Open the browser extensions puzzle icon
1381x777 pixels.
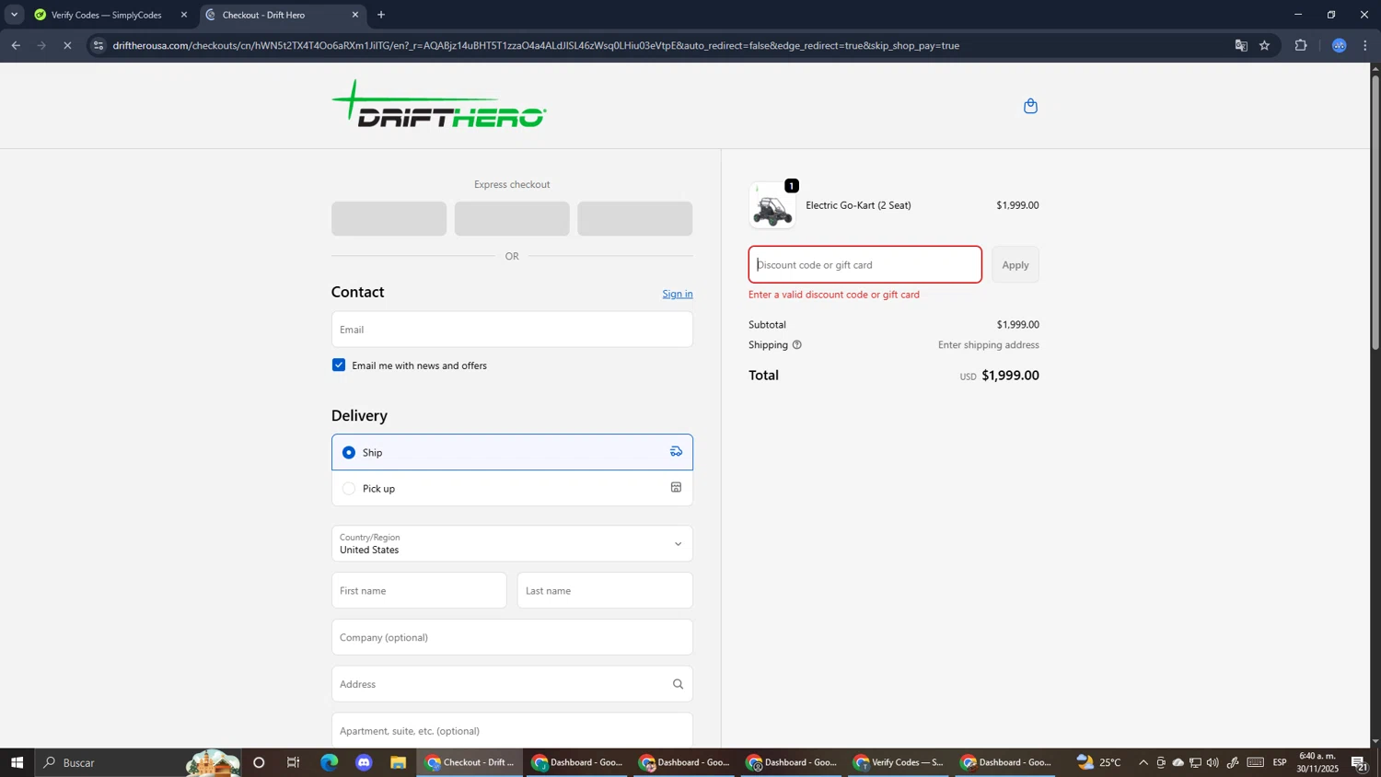click(x=1301, y=45)
